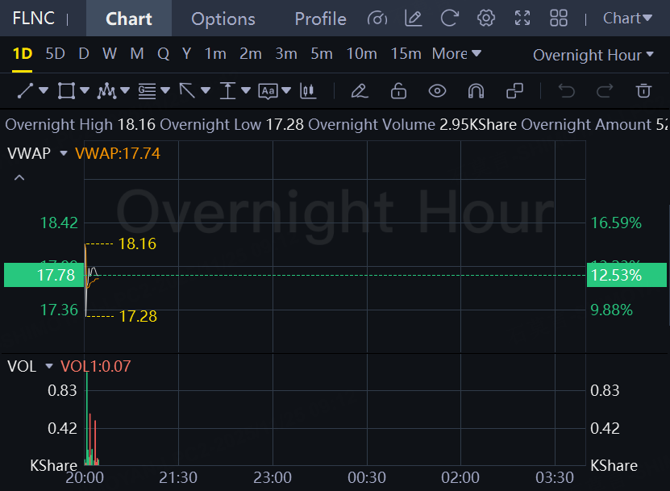The height and width of the screenshot is (491, 670).
Task: Redo the last drawing action
Action: [605, 91]
